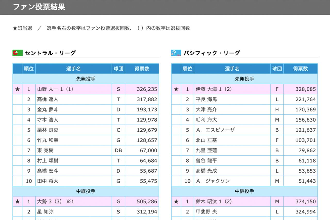Click the star mark beside 山野 太一

[x=17, y=89]
